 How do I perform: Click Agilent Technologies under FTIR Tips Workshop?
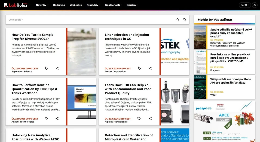point(23,122)
